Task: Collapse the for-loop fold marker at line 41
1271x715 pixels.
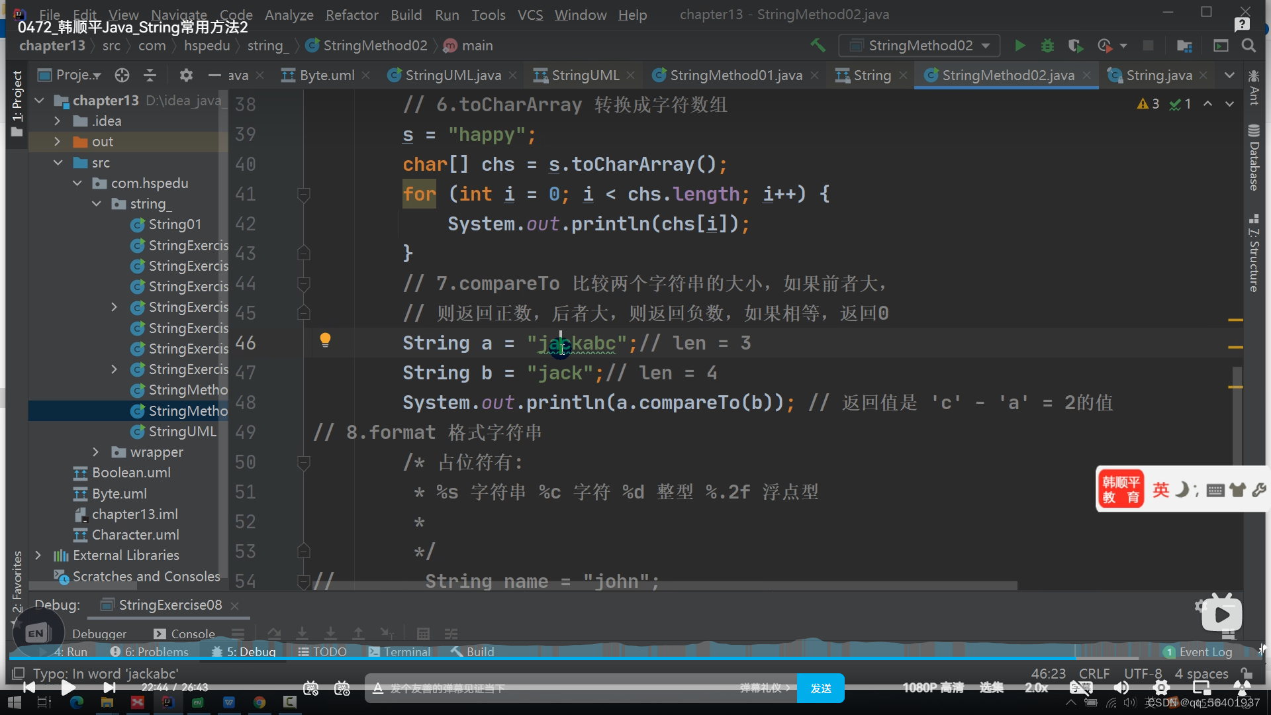Action: pyautogui.click(x=304, y=195)
